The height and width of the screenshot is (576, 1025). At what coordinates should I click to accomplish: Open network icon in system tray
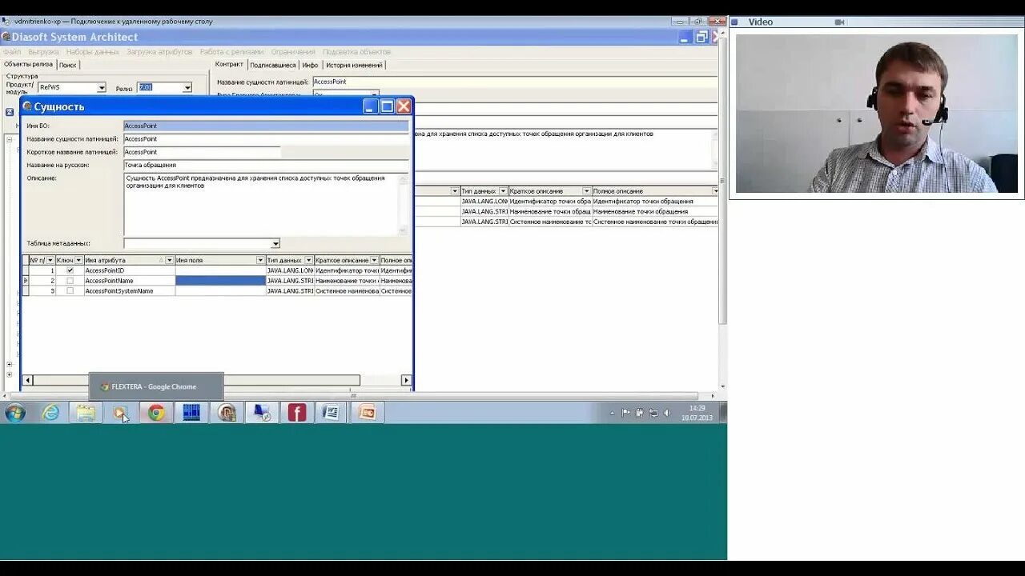coord(653,413)
